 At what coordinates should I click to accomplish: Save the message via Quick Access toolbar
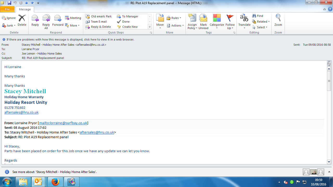(x=9, y=3)
